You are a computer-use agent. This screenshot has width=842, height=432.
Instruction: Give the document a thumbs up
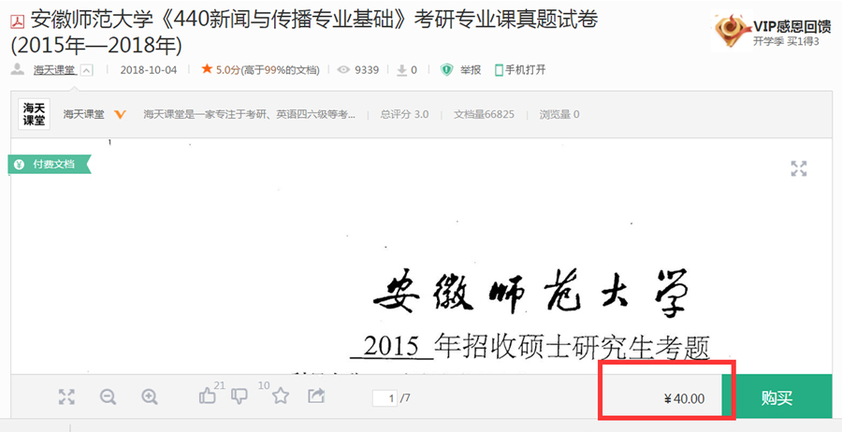pos(208,396)
